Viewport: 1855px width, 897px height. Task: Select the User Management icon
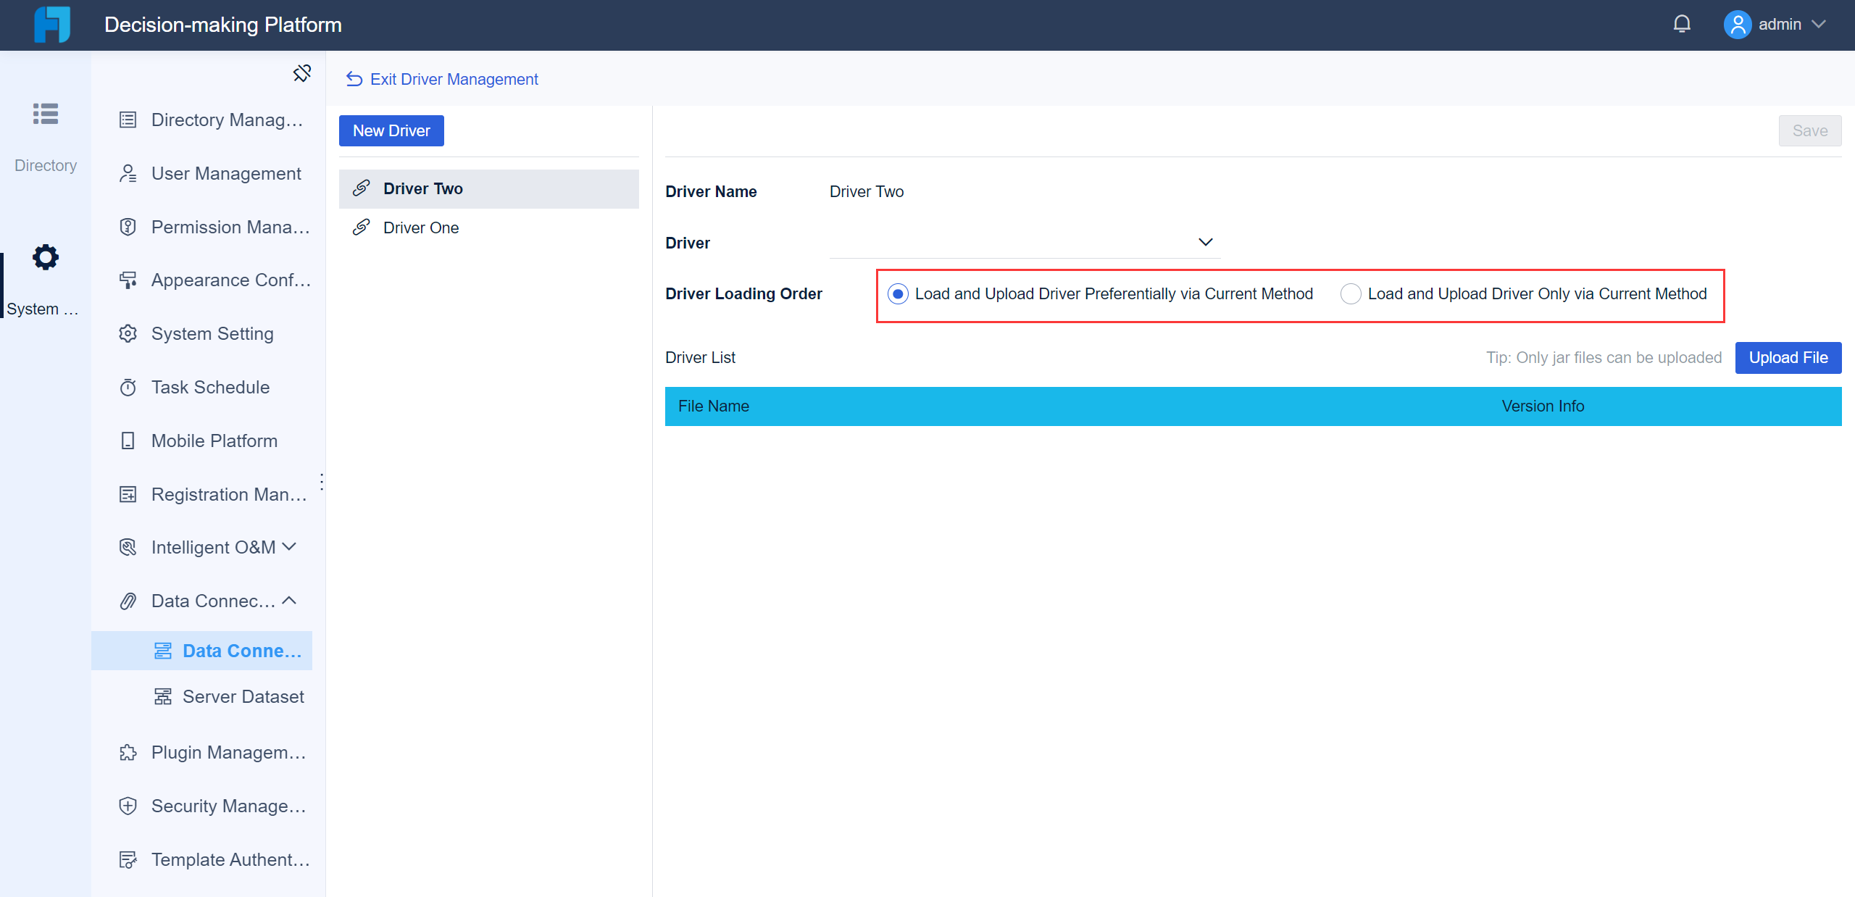click(128, 173)
